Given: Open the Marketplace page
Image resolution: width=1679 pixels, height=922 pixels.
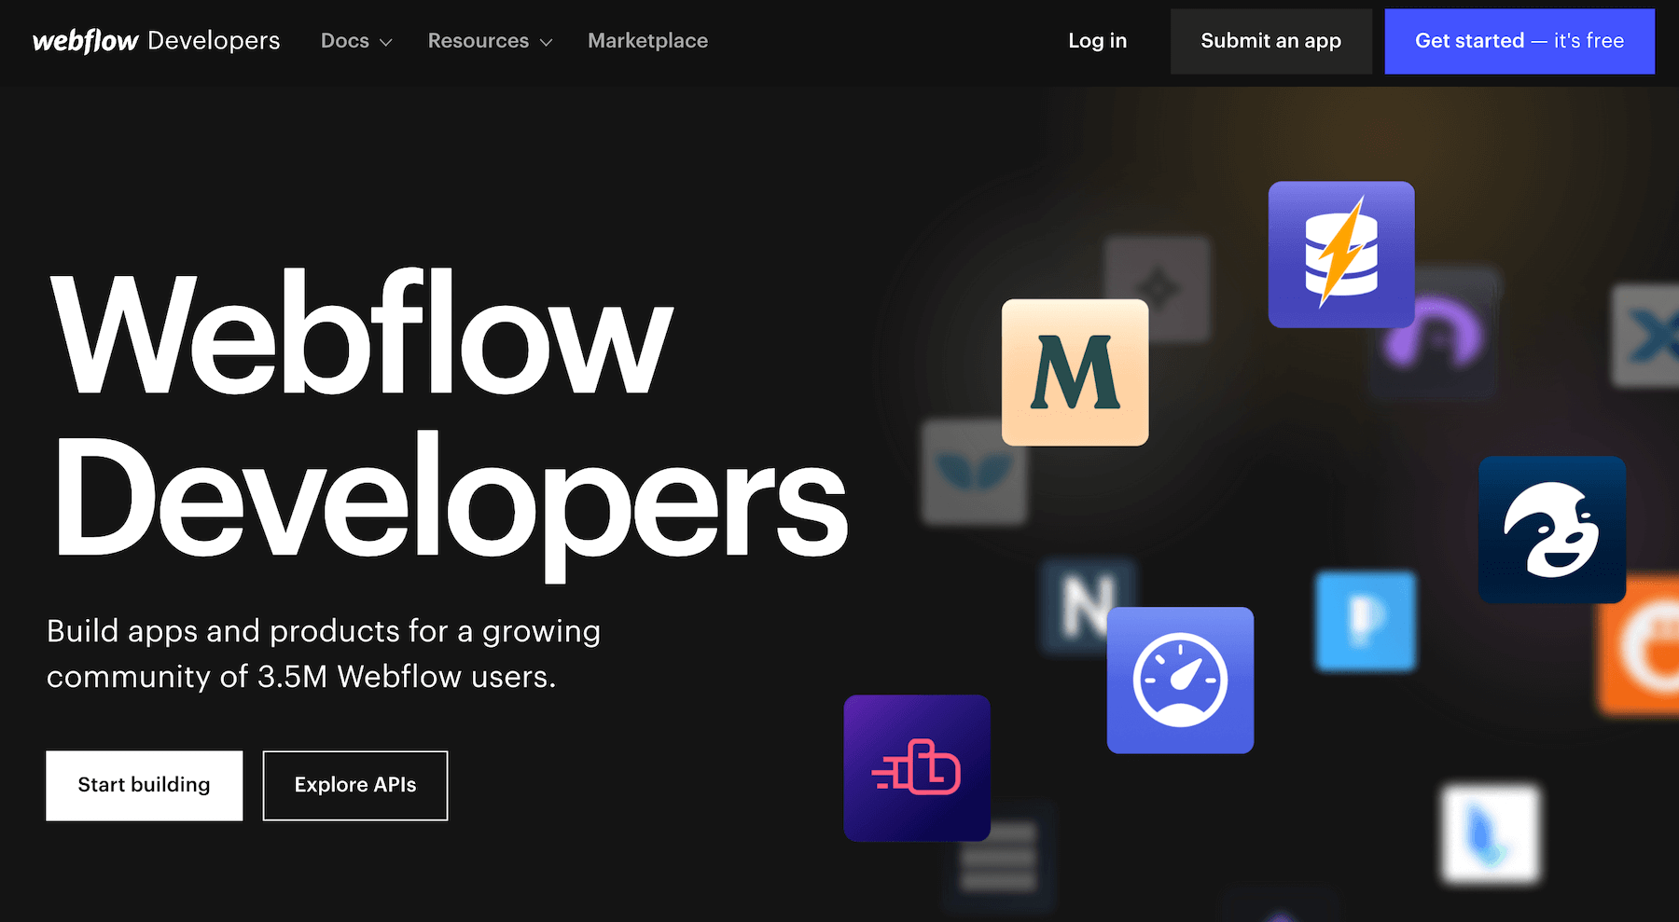Looking at the screenshot, I should pos(647,41).
